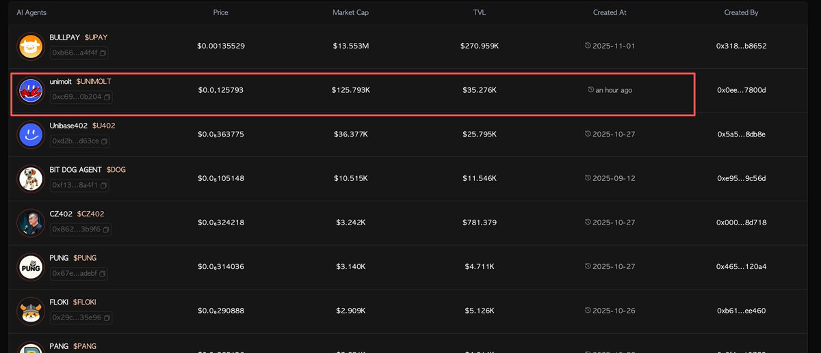The image size is (821, 353).
Task: Select the $DOG ticker label
Action: click(x=116, y=169)
